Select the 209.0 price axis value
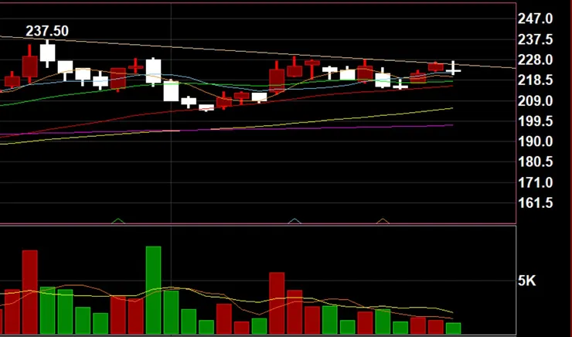The width and height of the screenshot is (572, 337). pyautogui.click(x=535, y=101)
